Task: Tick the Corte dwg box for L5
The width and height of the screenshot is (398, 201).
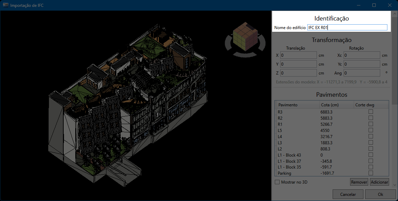Action: pyautogui.click(x=371, y=130)
